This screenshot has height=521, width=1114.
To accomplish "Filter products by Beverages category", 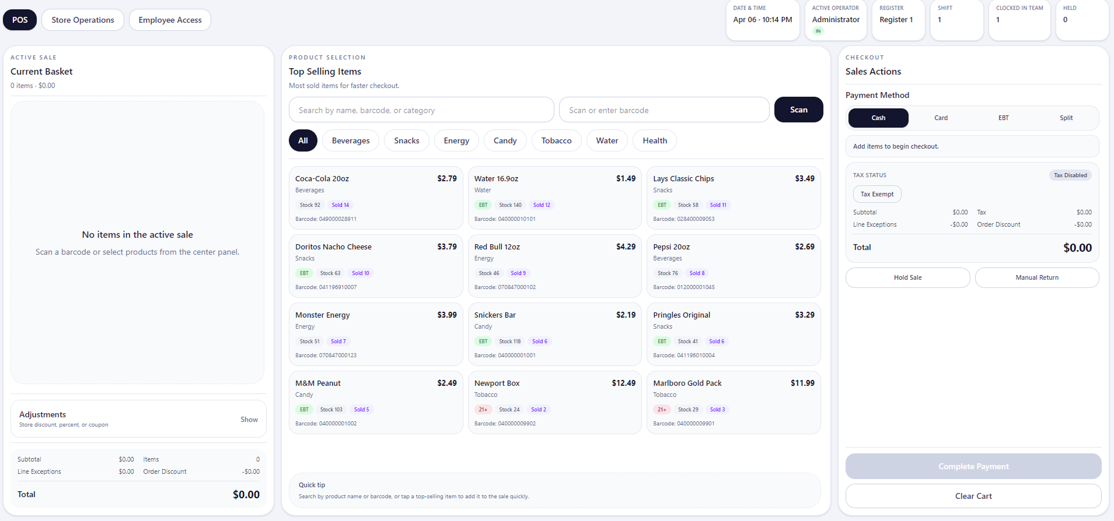I will [350, 140].
